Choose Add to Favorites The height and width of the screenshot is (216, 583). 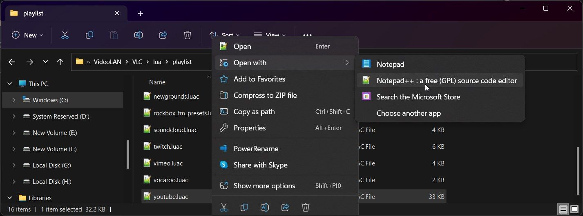coord(285,79)
